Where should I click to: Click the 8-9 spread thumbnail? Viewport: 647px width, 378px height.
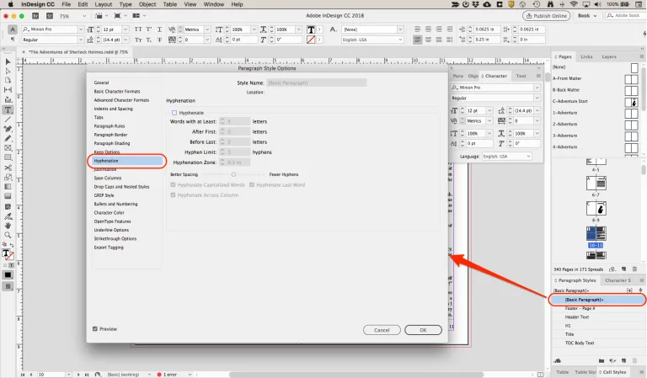[x=596, y=209]
